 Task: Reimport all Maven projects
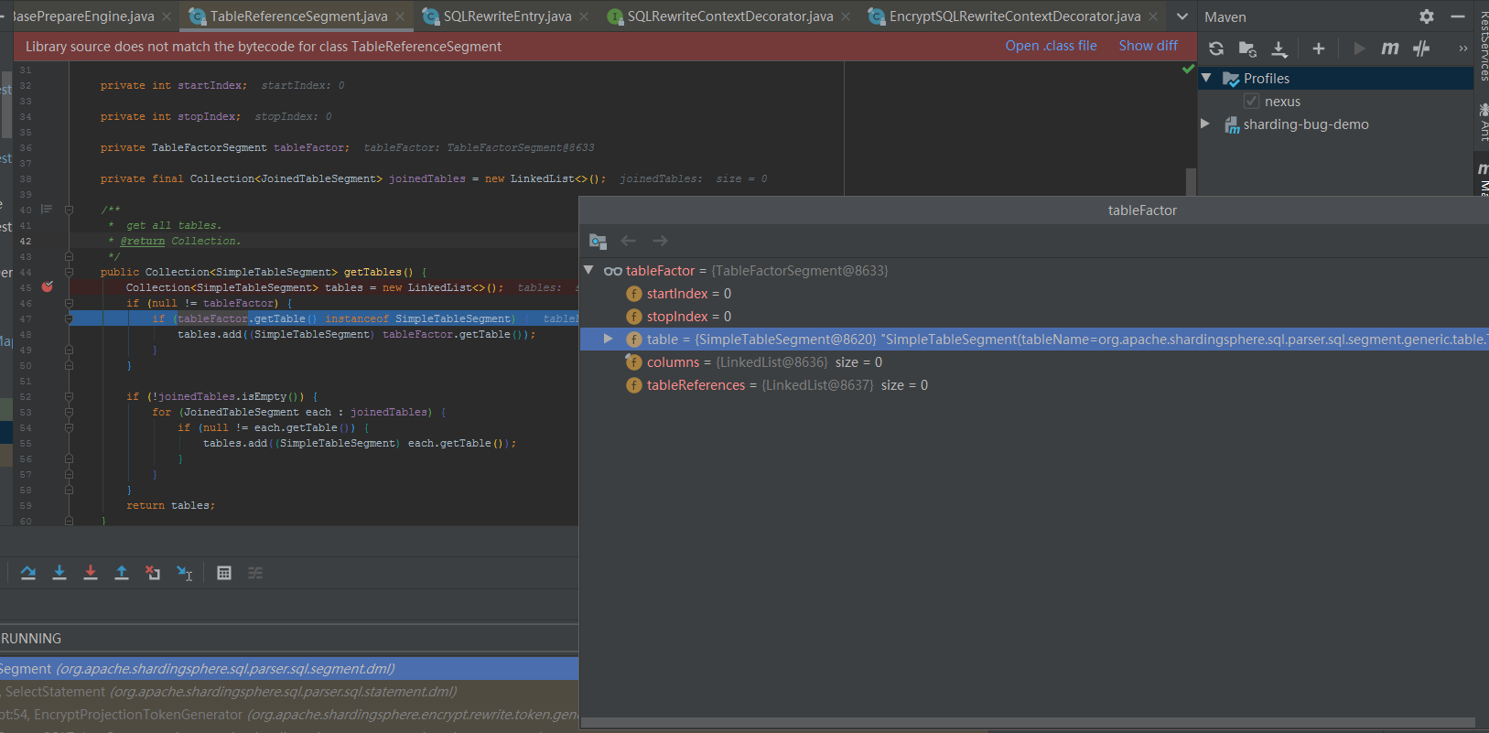click(1216, 49)
